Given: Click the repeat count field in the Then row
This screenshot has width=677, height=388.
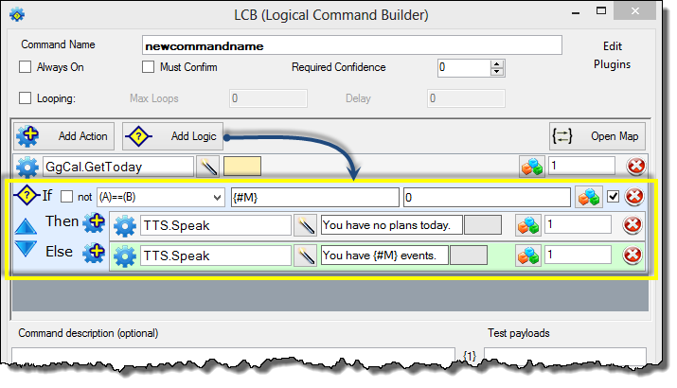Looking at the screenshot, I should [x=578, y=224].
